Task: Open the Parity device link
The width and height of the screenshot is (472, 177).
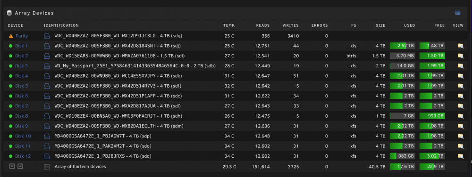Action: 22,36
